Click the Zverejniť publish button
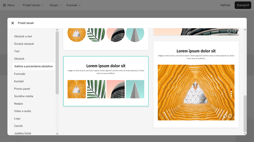Viewport: 254px width, 142px height. coord(243,5)
